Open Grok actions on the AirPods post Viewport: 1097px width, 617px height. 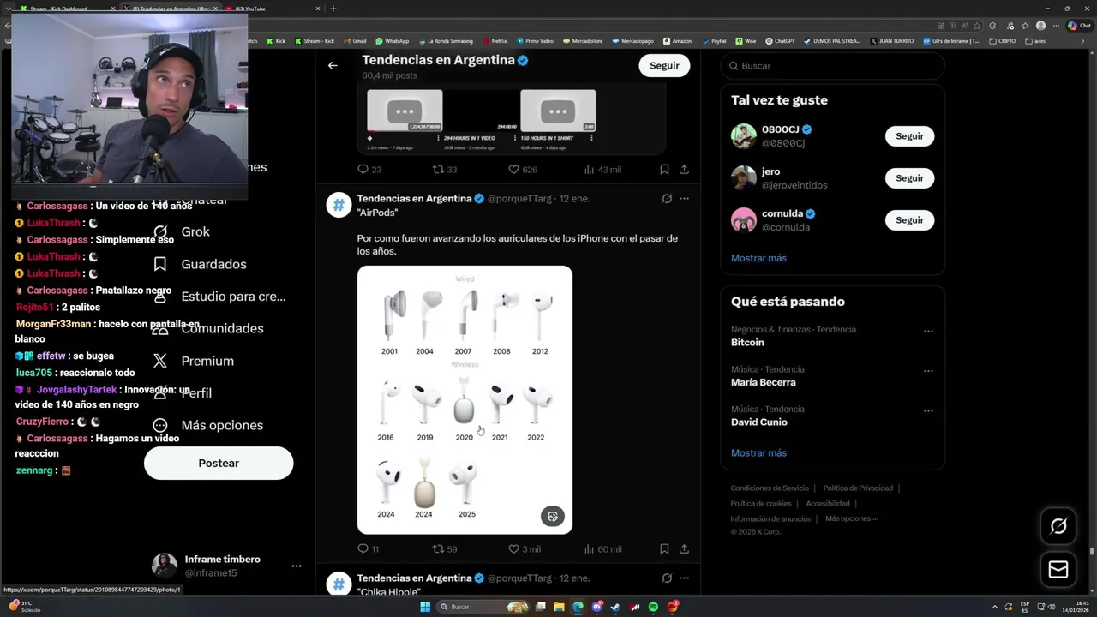tap(667, 198)
